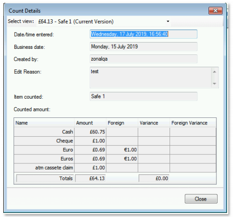Select the Cheque row in the table
This screenshot has height=217, width=233.
(115, 141)
